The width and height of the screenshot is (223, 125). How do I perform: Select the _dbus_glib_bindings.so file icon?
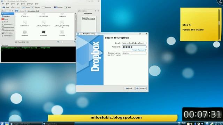(x=62, y=23)
